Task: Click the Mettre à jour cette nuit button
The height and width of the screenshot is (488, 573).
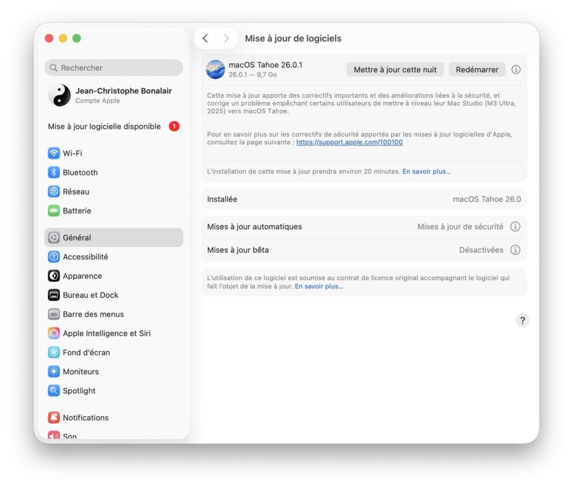Action: tap(394, 69)
